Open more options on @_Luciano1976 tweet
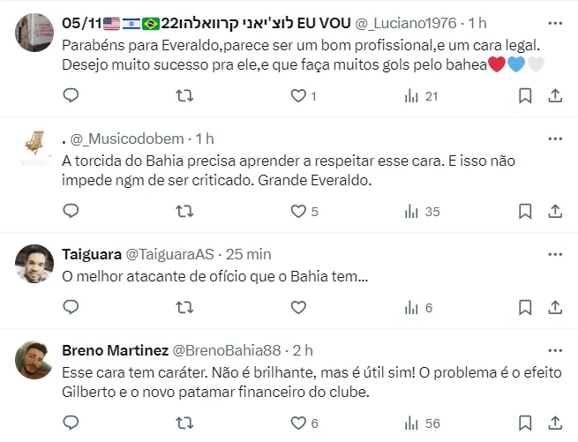Screen dimensions: 578x442 pyautogui.click(x=553, y=22)
